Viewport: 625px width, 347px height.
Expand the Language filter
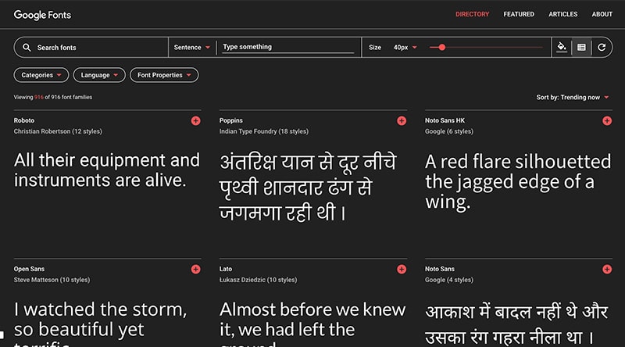[x=99, y=75]
